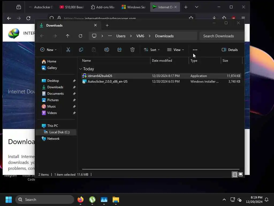Screen dimensions: 274x206
Task: Click the Cut scissors icon in Explorer toolbar
Action: [68, 50]
